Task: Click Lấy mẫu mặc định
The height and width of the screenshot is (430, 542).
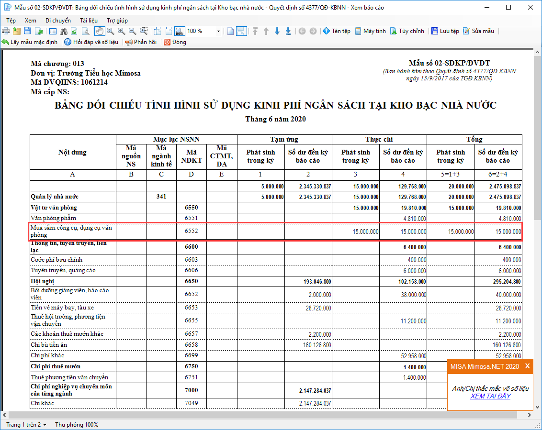Action: 30,42
